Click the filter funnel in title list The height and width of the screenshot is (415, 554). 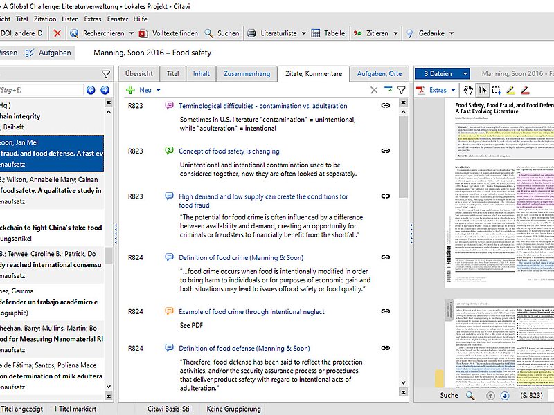point(106,74)
